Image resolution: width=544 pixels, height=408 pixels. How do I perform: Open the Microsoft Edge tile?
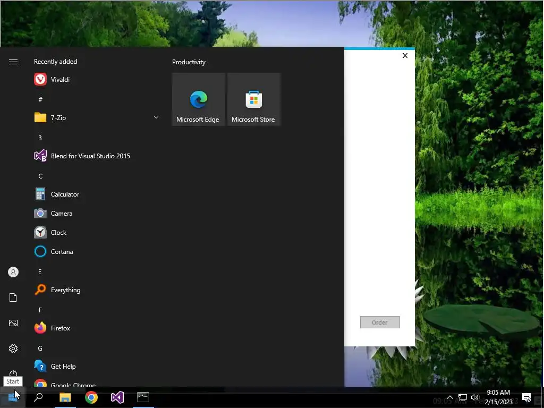click(199, 99)
